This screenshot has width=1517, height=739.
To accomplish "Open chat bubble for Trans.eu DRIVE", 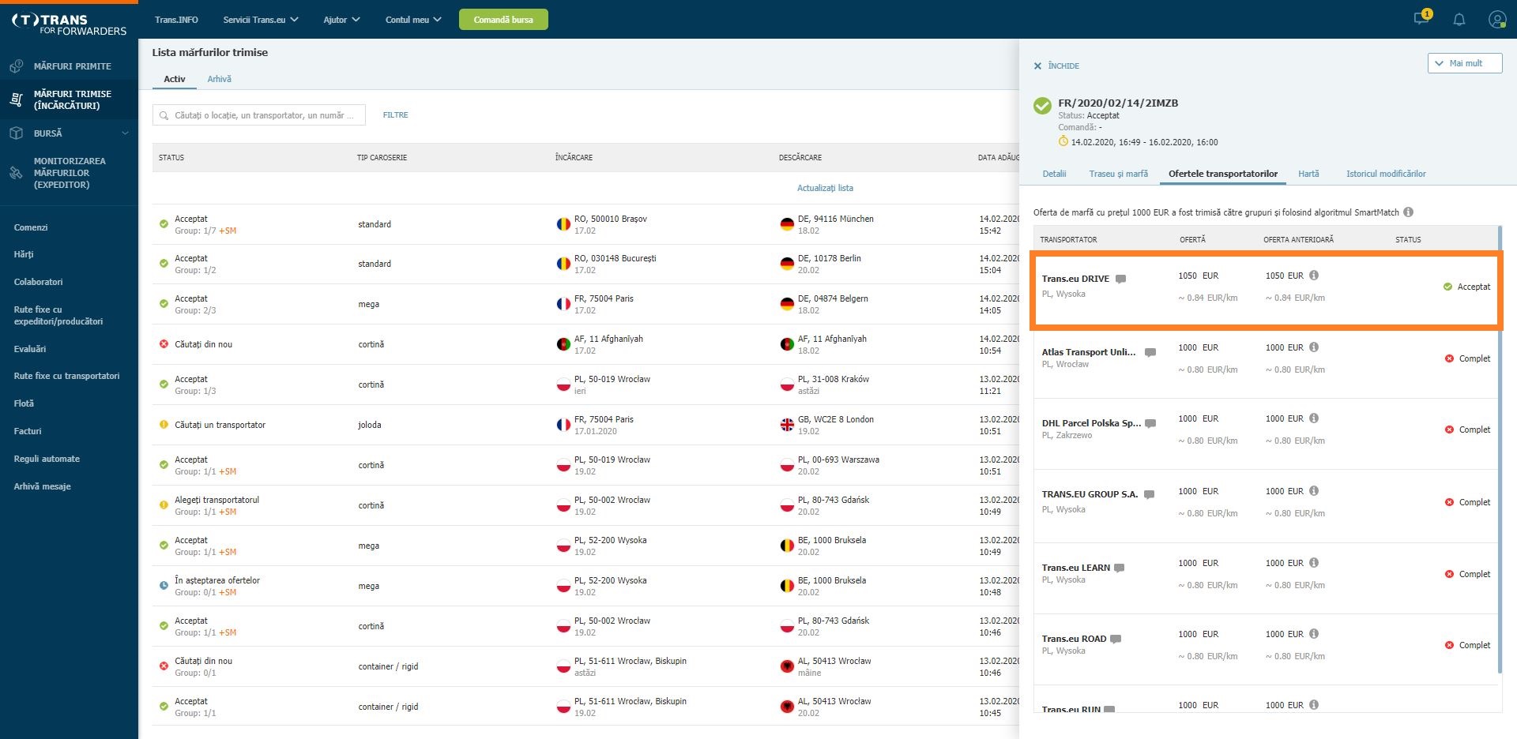I will coord(1120,279).
